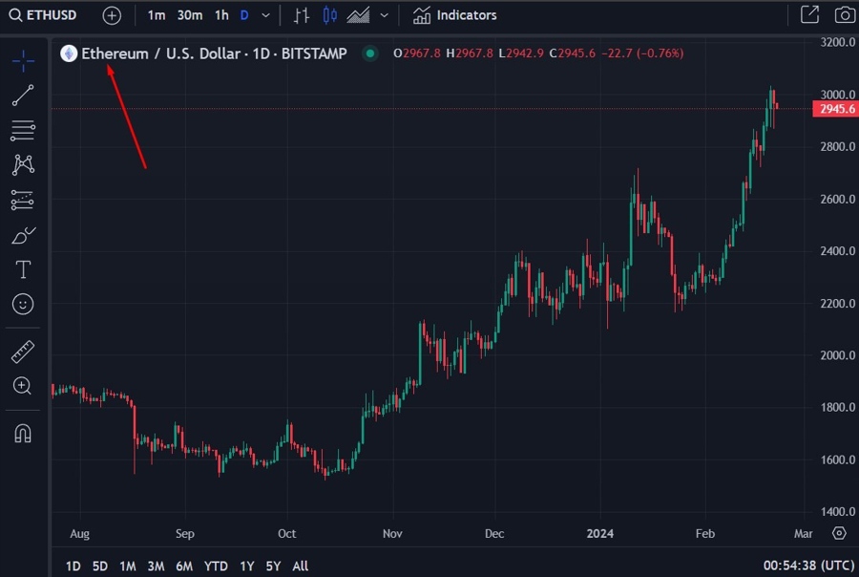Click the zoom in tool
The height and width of the screenshot is (577, 859).
click(23, 386)
